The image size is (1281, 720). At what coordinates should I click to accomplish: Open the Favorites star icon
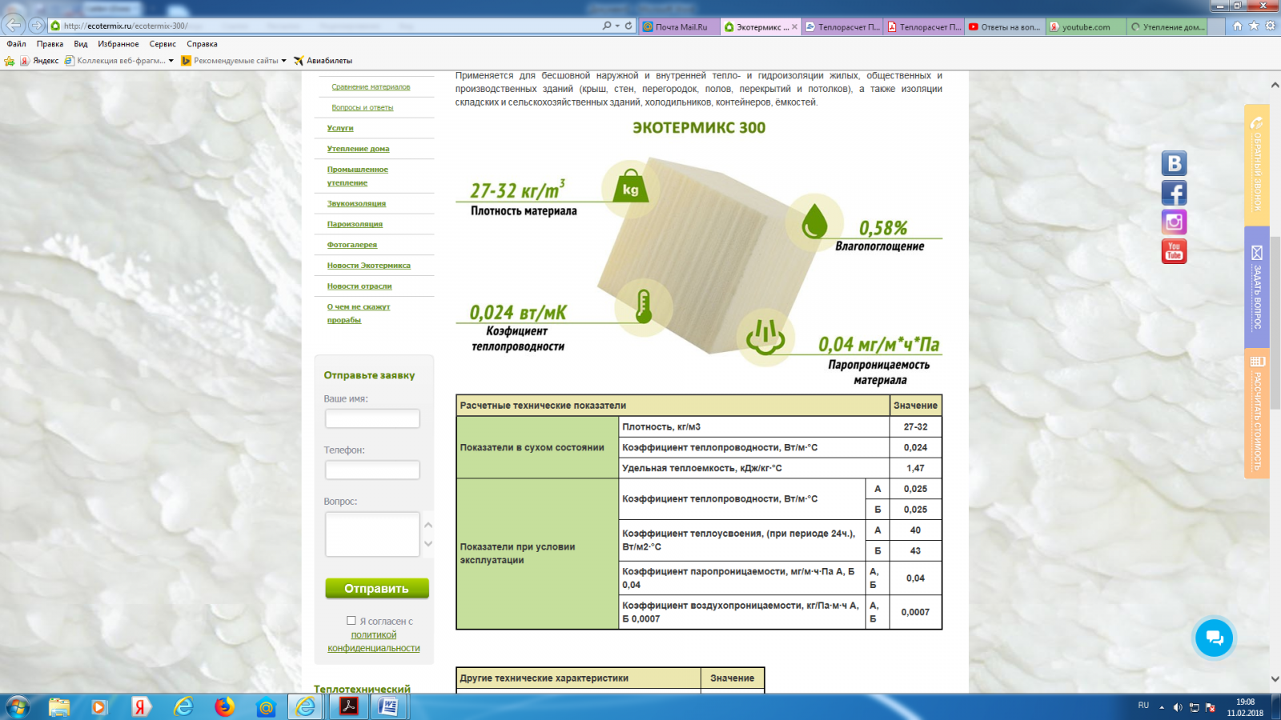1254,26
